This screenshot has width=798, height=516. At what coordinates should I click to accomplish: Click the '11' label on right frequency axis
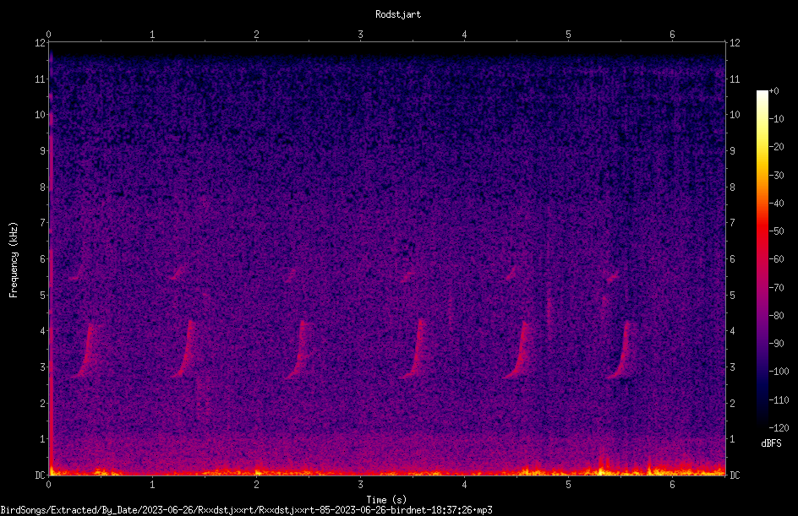[x=735, y=79]
